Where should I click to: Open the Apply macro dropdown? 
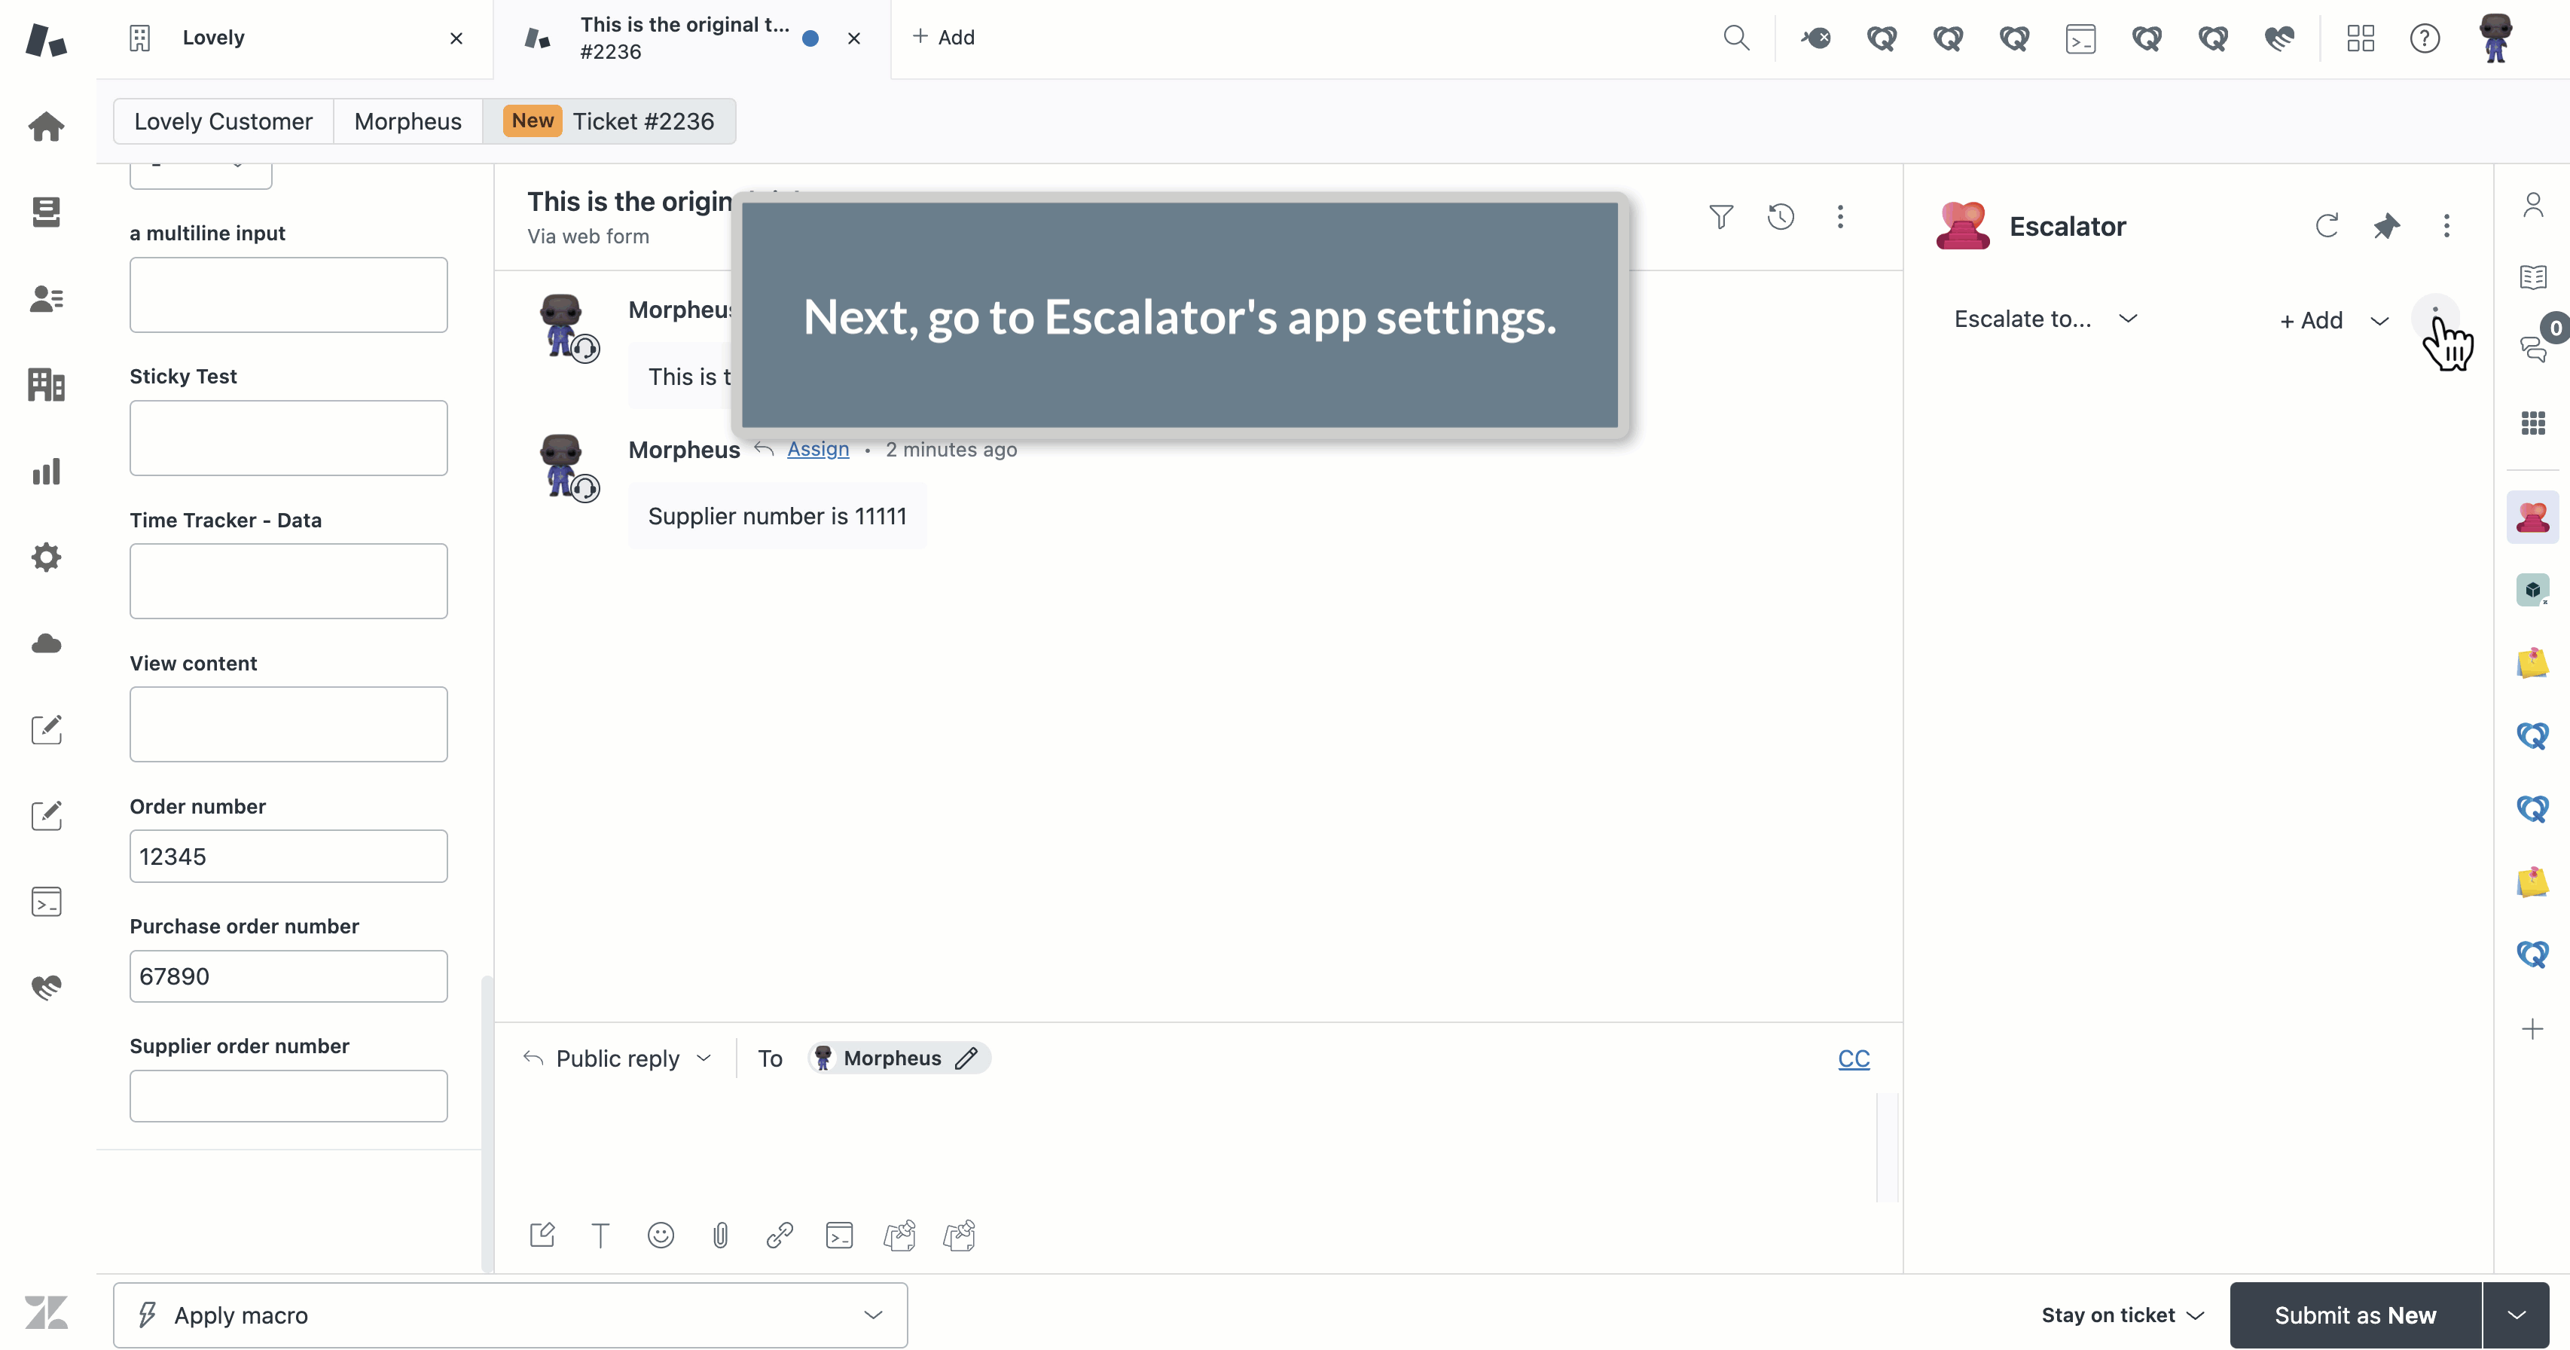click(x=510, y=1315)
